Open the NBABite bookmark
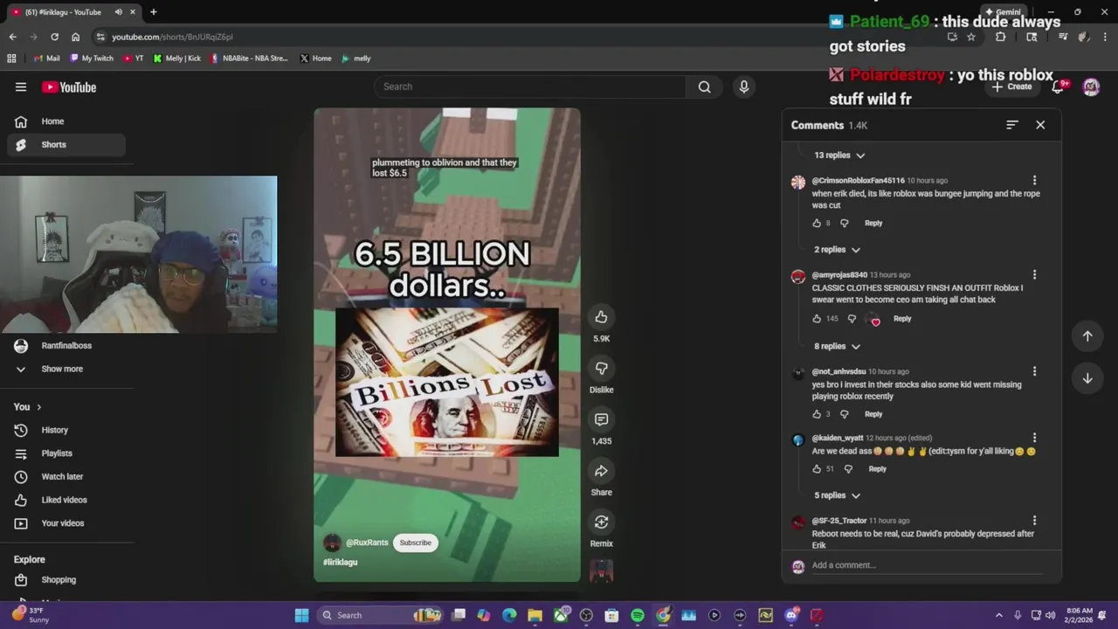 coord(249,59)
